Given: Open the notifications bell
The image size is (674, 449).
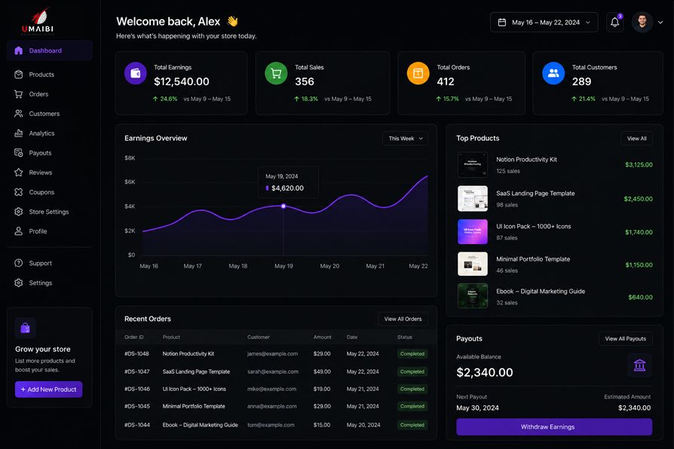Looking at the screenshot, I should tap(614, 23).
